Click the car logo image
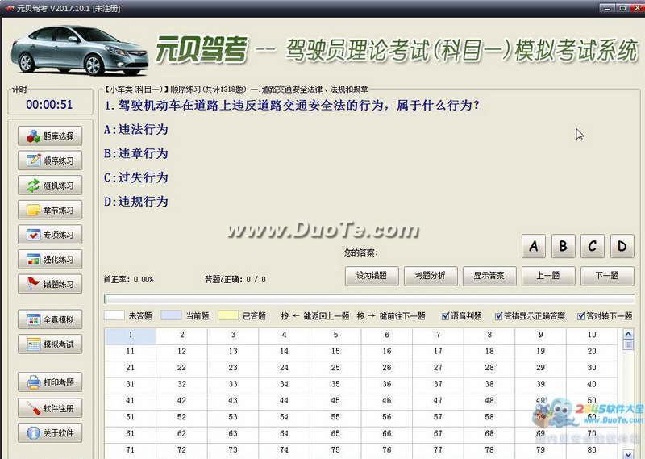This screenshot has width=645, height=459. pos(80,50)
